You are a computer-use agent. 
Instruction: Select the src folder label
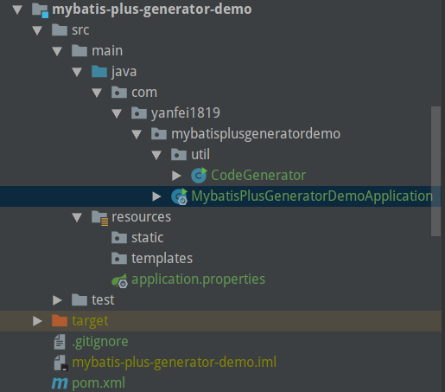tap(80, 30)
